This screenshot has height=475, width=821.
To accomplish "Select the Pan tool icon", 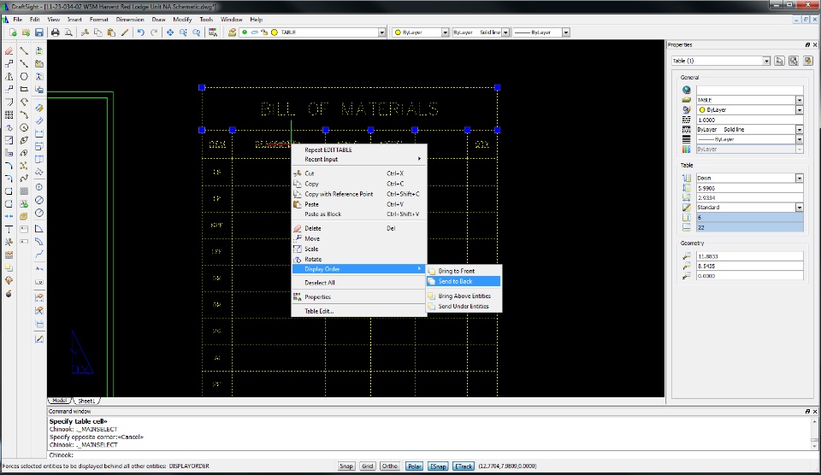I will tap(170, 32).
